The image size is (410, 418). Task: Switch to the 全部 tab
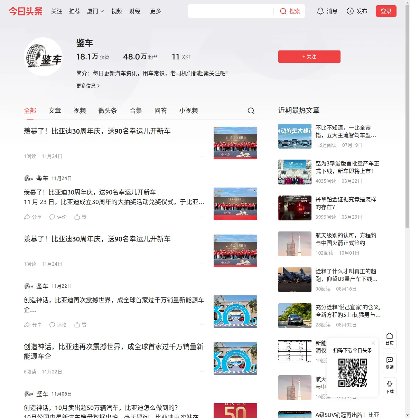[30, 111]
